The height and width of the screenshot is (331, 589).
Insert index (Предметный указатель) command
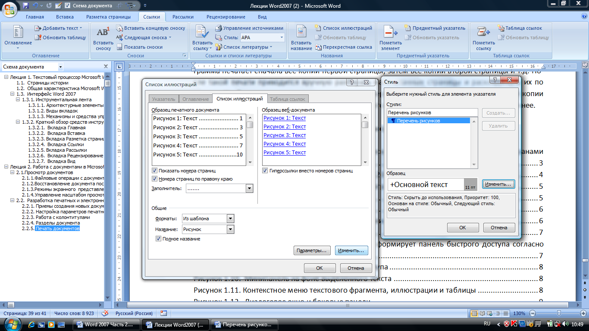435,28
